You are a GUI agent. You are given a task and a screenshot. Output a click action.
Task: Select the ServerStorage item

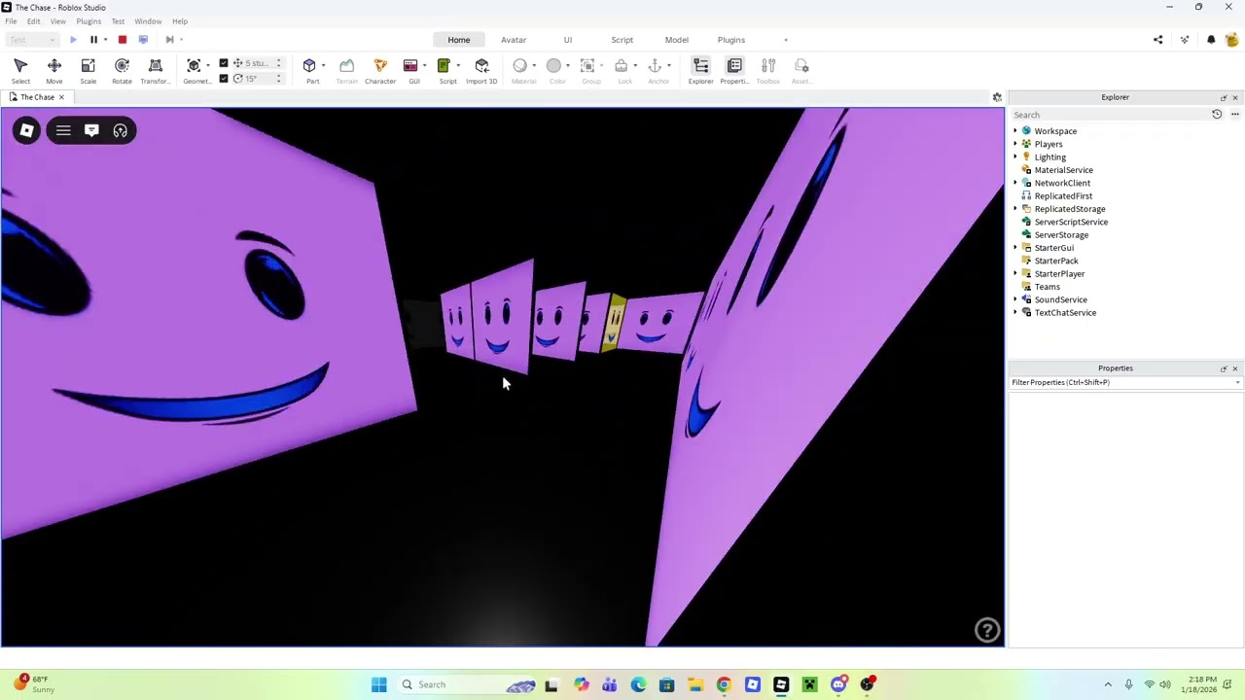click(x=1061, y=235)
